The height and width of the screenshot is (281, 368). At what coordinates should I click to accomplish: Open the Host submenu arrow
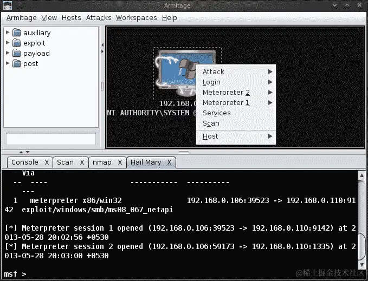[270, 136]
